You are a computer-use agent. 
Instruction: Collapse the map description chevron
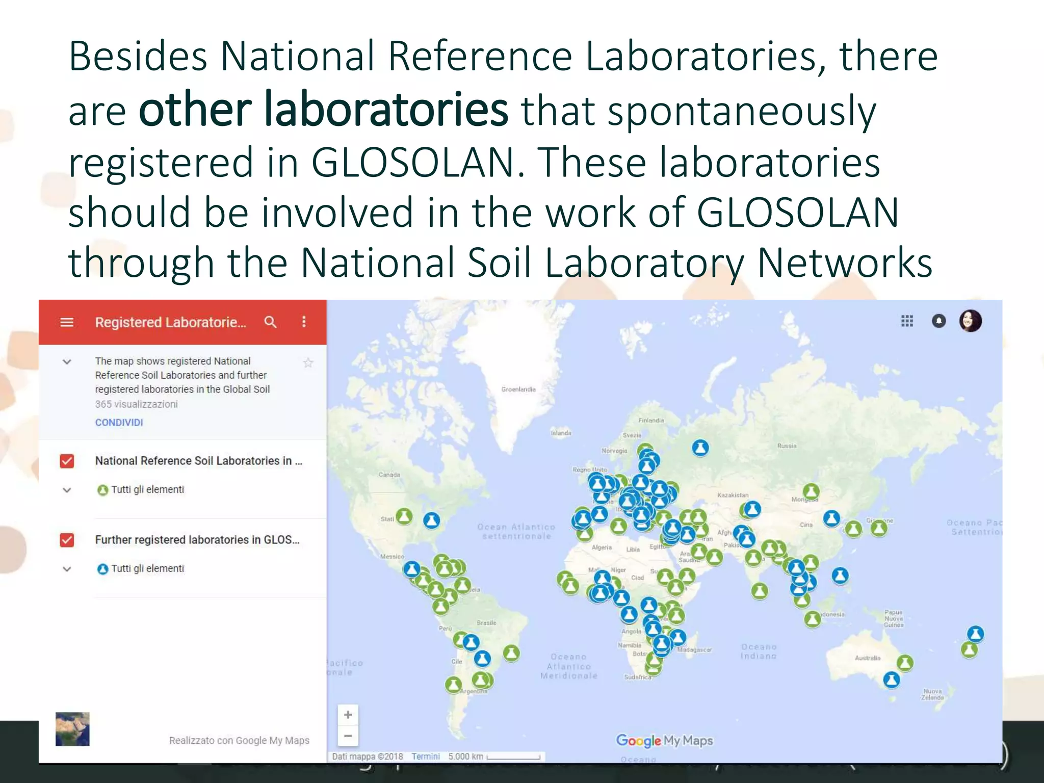(x=67, y=362)
